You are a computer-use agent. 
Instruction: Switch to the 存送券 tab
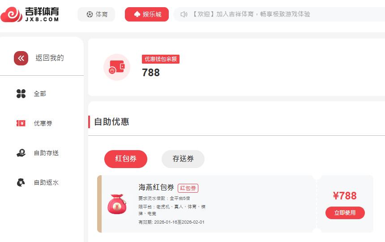(183, 159)
